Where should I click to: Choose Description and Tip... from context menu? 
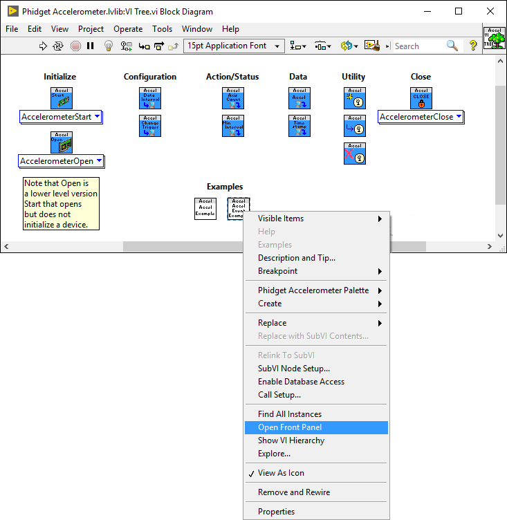coord(316,258)
